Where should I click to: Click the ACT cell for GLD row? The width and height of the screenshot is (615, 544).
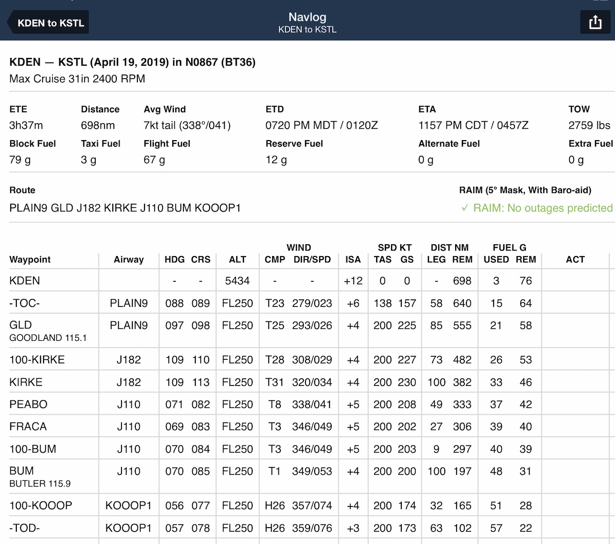pyautogui.click(x=575, y=331)
